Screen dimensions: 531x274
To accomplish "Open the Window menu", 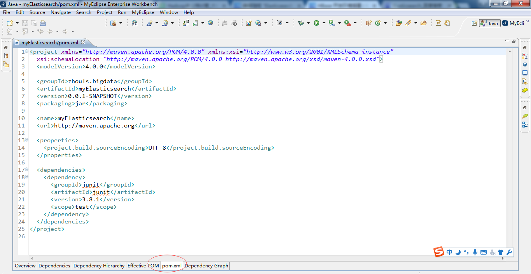I will [x=169, y=12].
